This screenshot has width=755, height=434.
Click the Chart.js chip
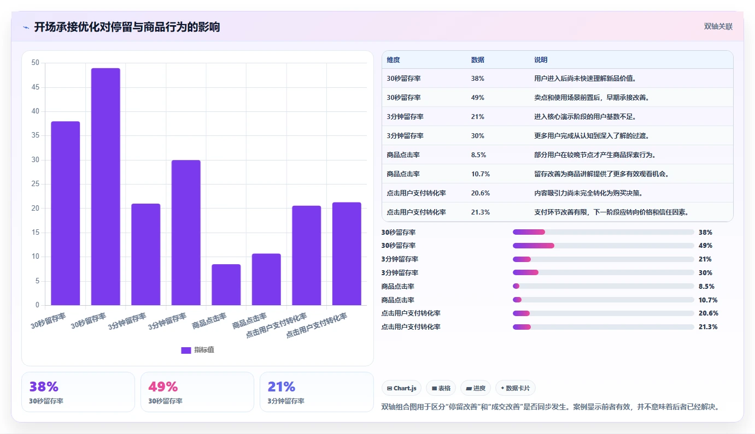point(401,388)
